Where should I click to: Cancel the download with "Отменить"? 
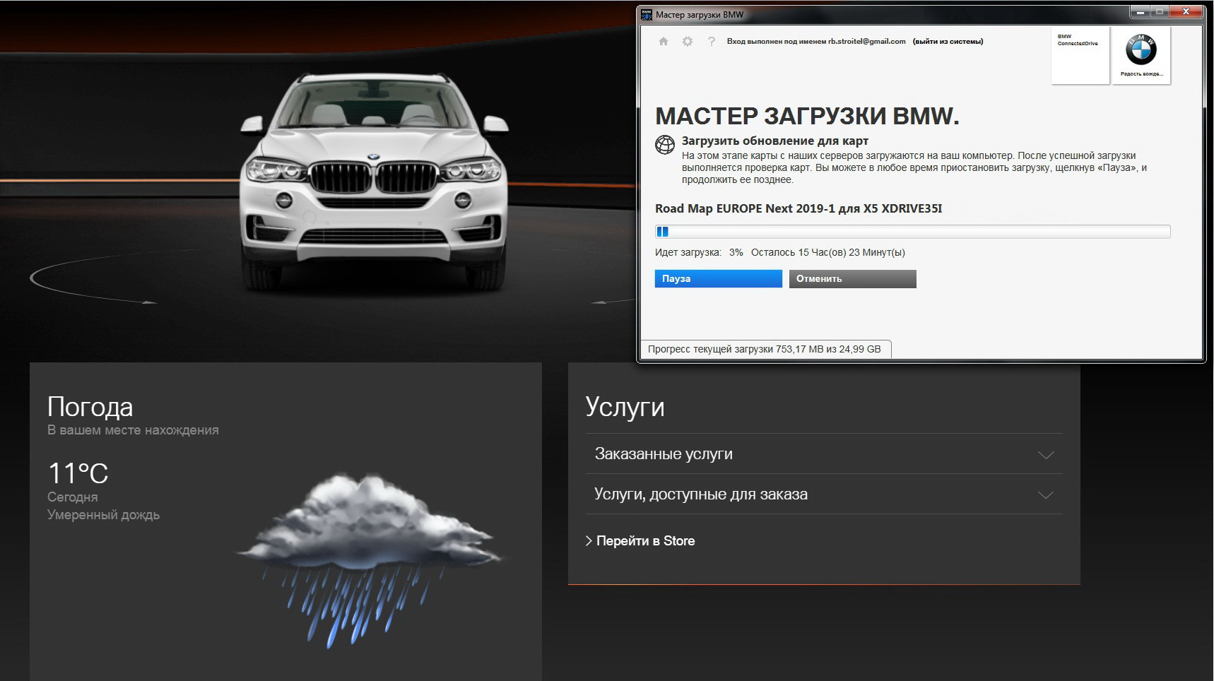click(x=852, y=279)
